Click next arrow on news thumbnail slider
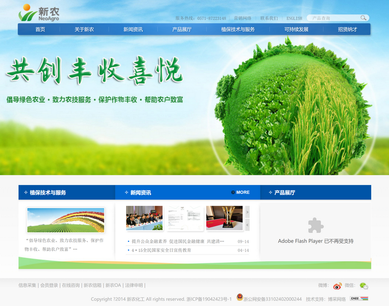The image size is (389, 306). (x=248, y=212)
